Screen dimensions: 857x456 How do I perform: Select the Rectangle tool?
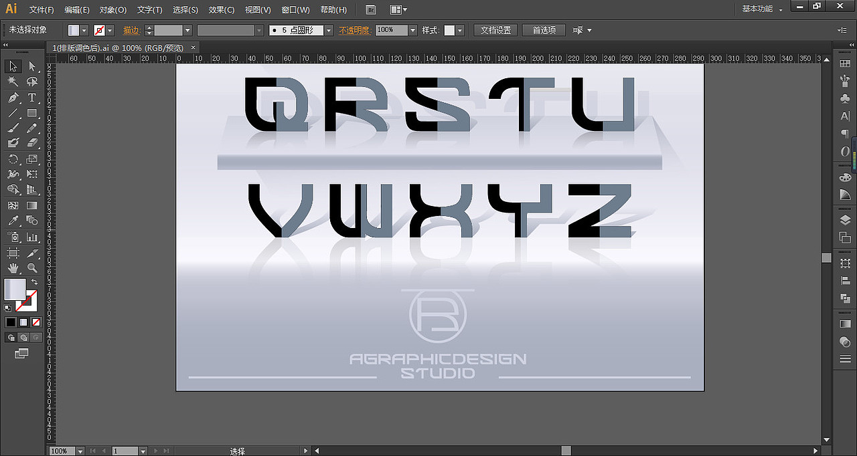31,113
